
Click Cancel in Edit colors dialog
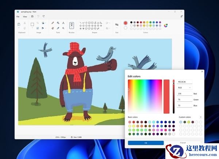coord(183,143)
